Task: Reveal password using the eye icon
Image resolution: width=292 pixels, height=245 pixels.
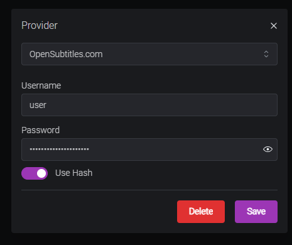Action: [x=268, y=150]
